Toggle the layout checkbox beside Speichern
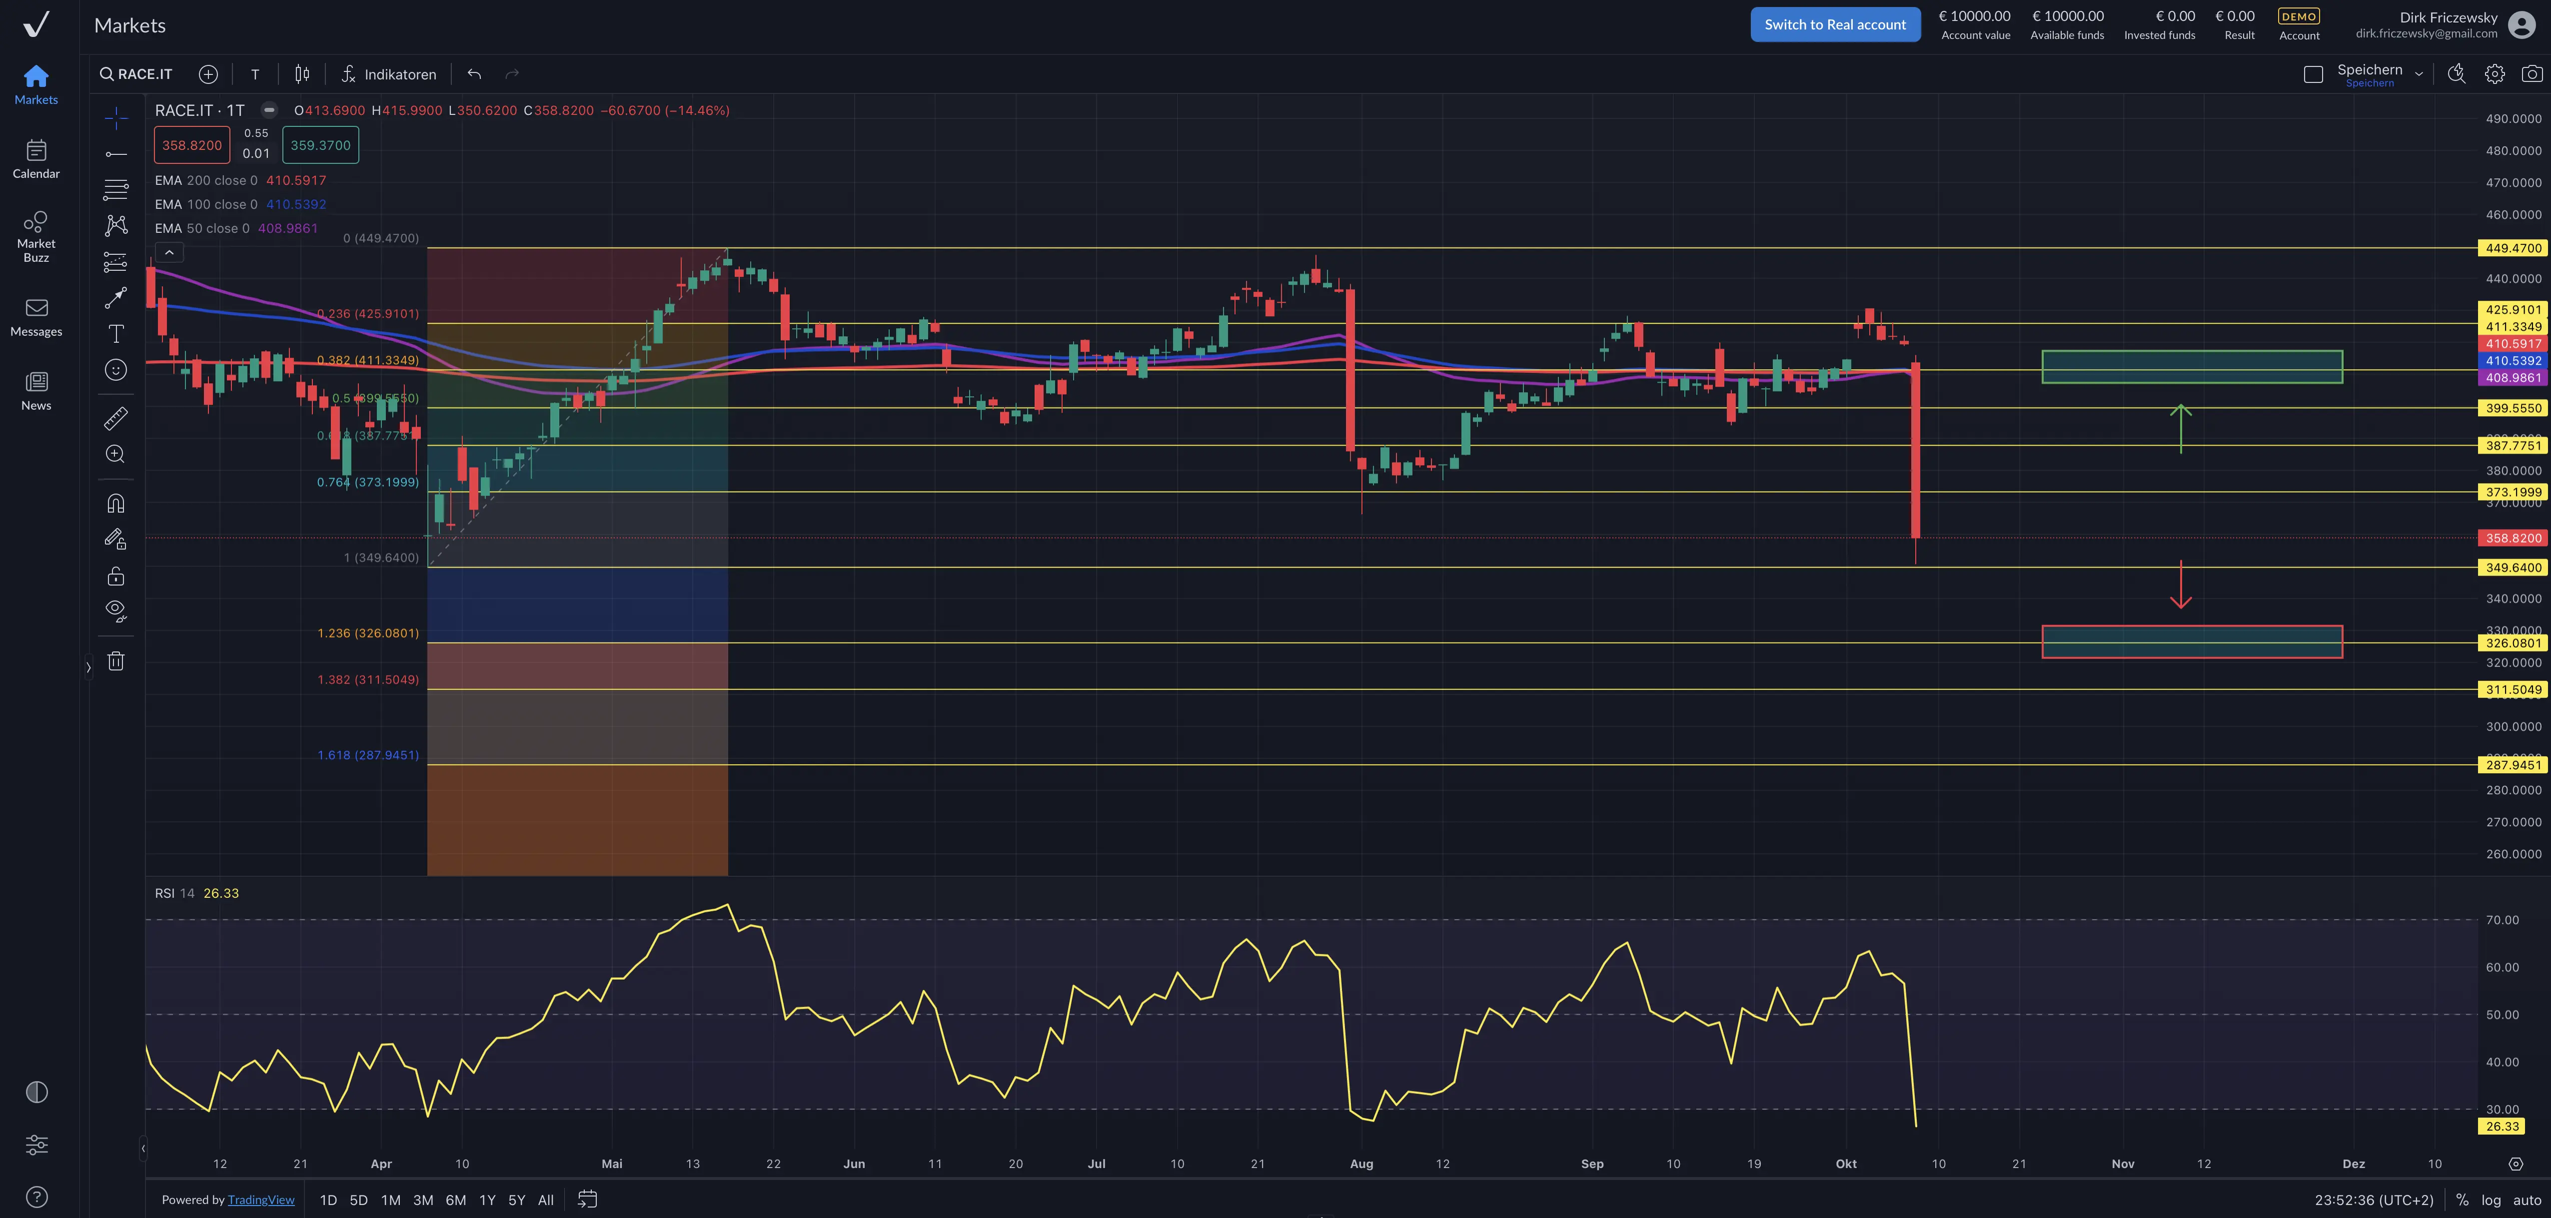 [x=2313, y=74]
